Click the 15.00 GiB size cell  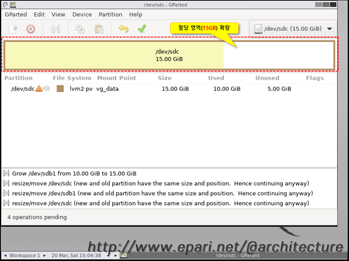coord(175,89)
